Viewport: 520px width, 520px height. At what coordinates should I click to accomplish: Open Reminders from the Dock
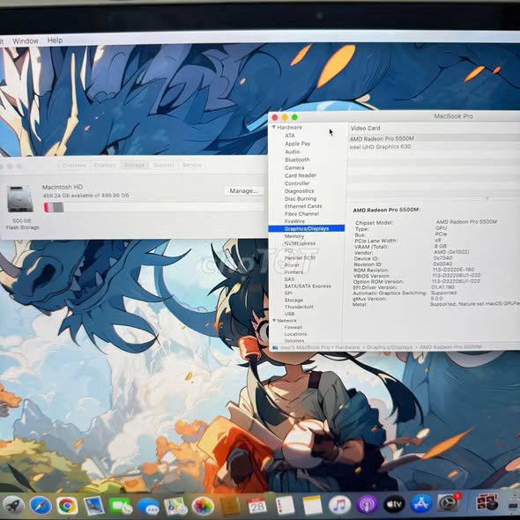285,505
